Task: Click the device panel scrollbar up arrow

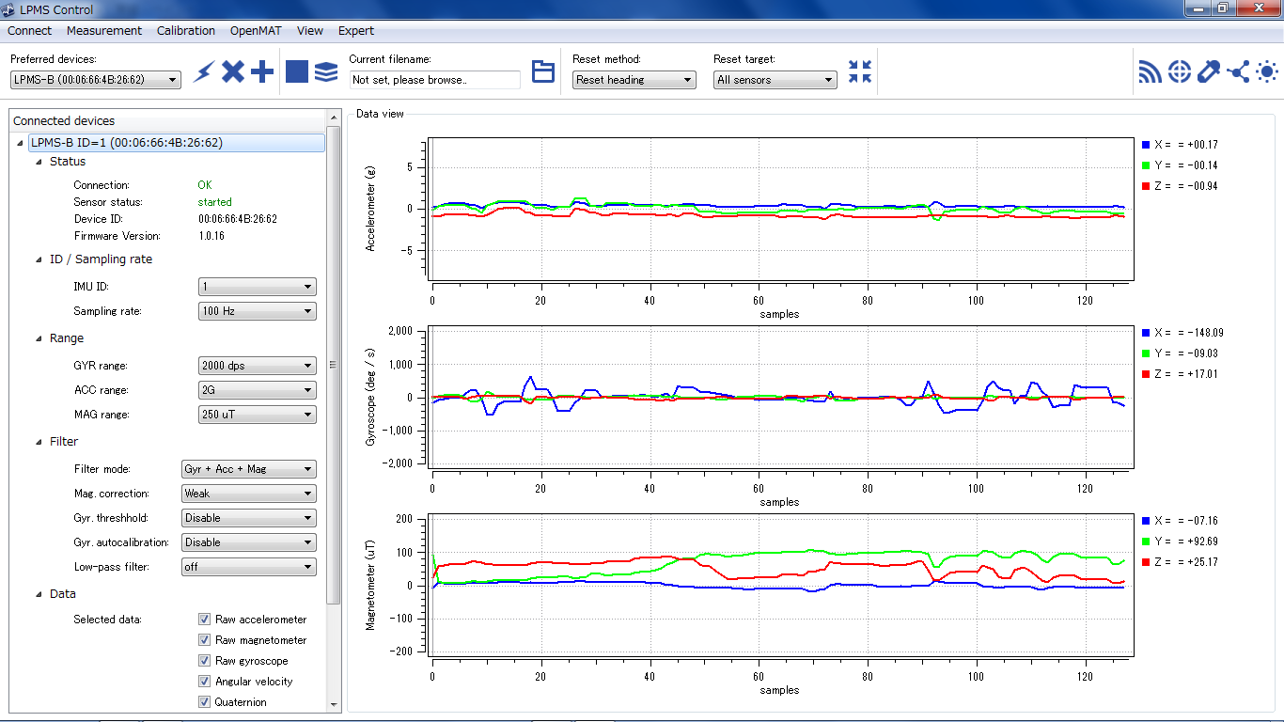Action: (x=333, y=117)
